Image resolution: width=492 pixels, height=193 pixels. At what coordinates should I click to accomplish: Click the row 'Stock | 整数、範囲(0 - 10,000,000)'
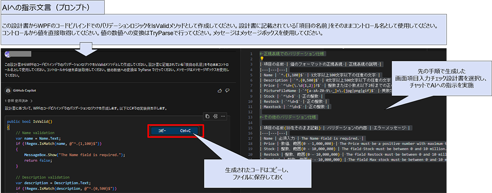(352, 149)
